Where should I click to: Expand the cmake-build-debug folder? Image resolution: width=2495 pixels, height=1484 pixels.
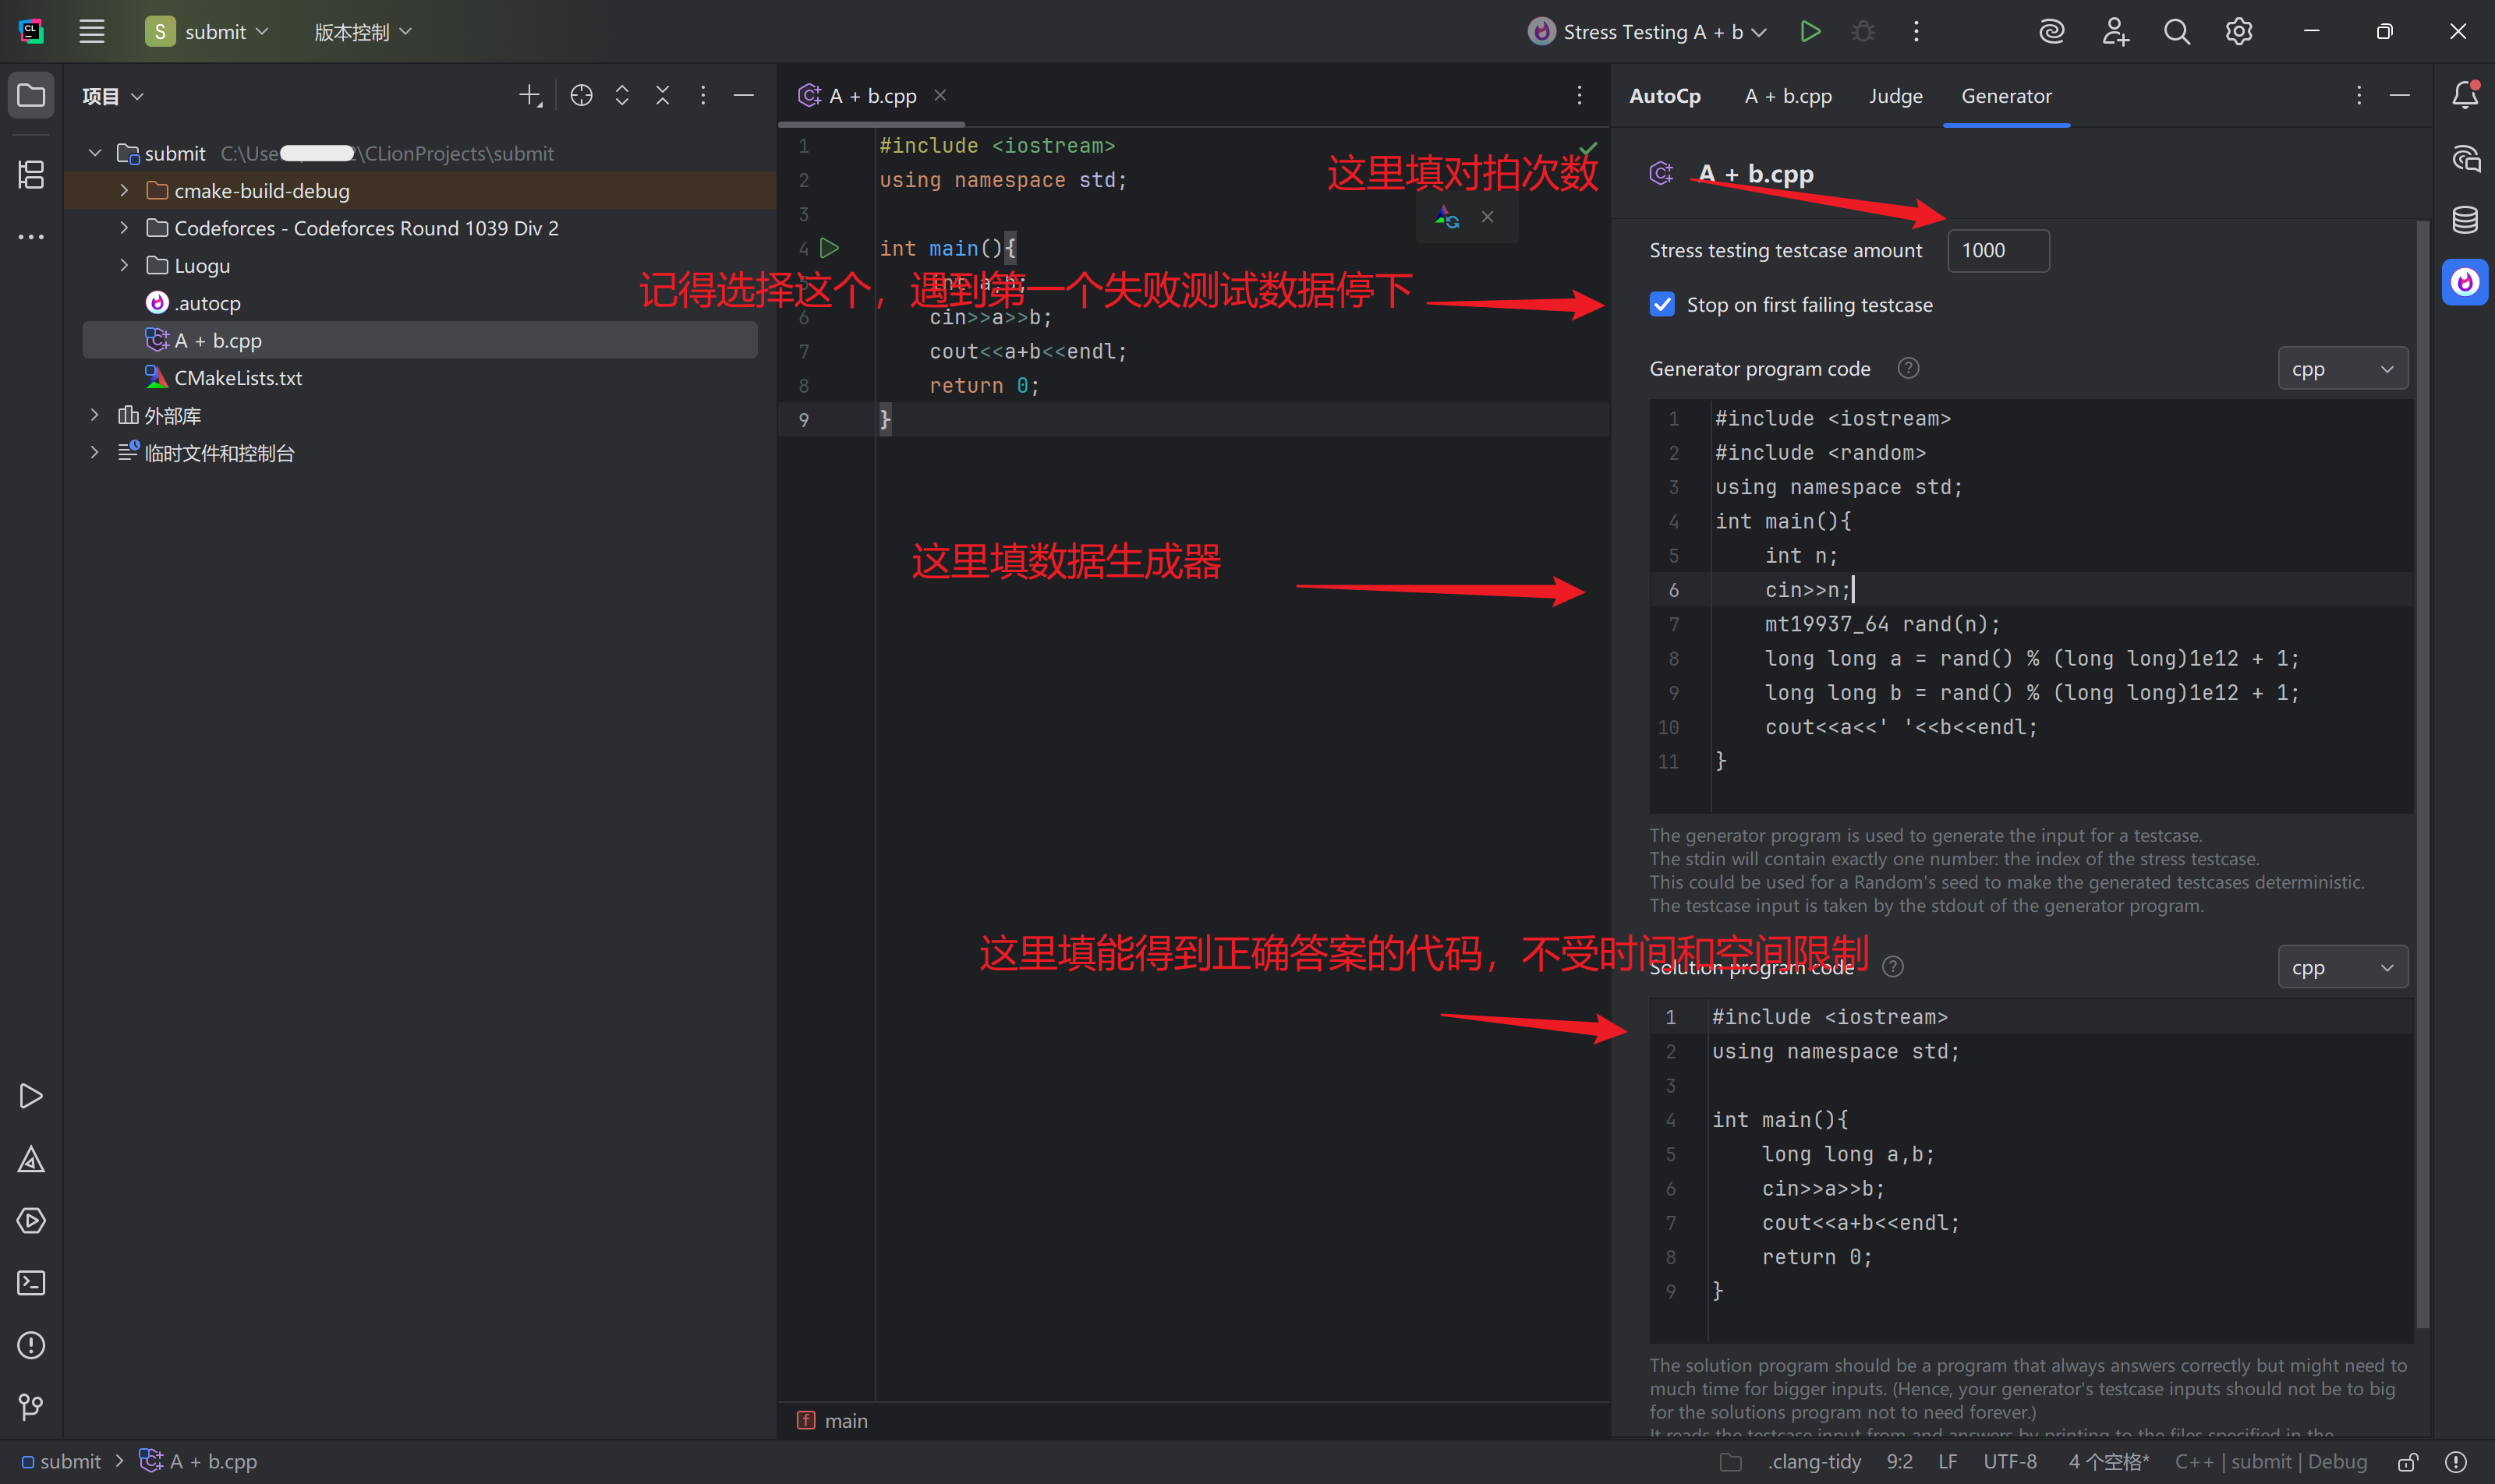[x=124, y=190]
